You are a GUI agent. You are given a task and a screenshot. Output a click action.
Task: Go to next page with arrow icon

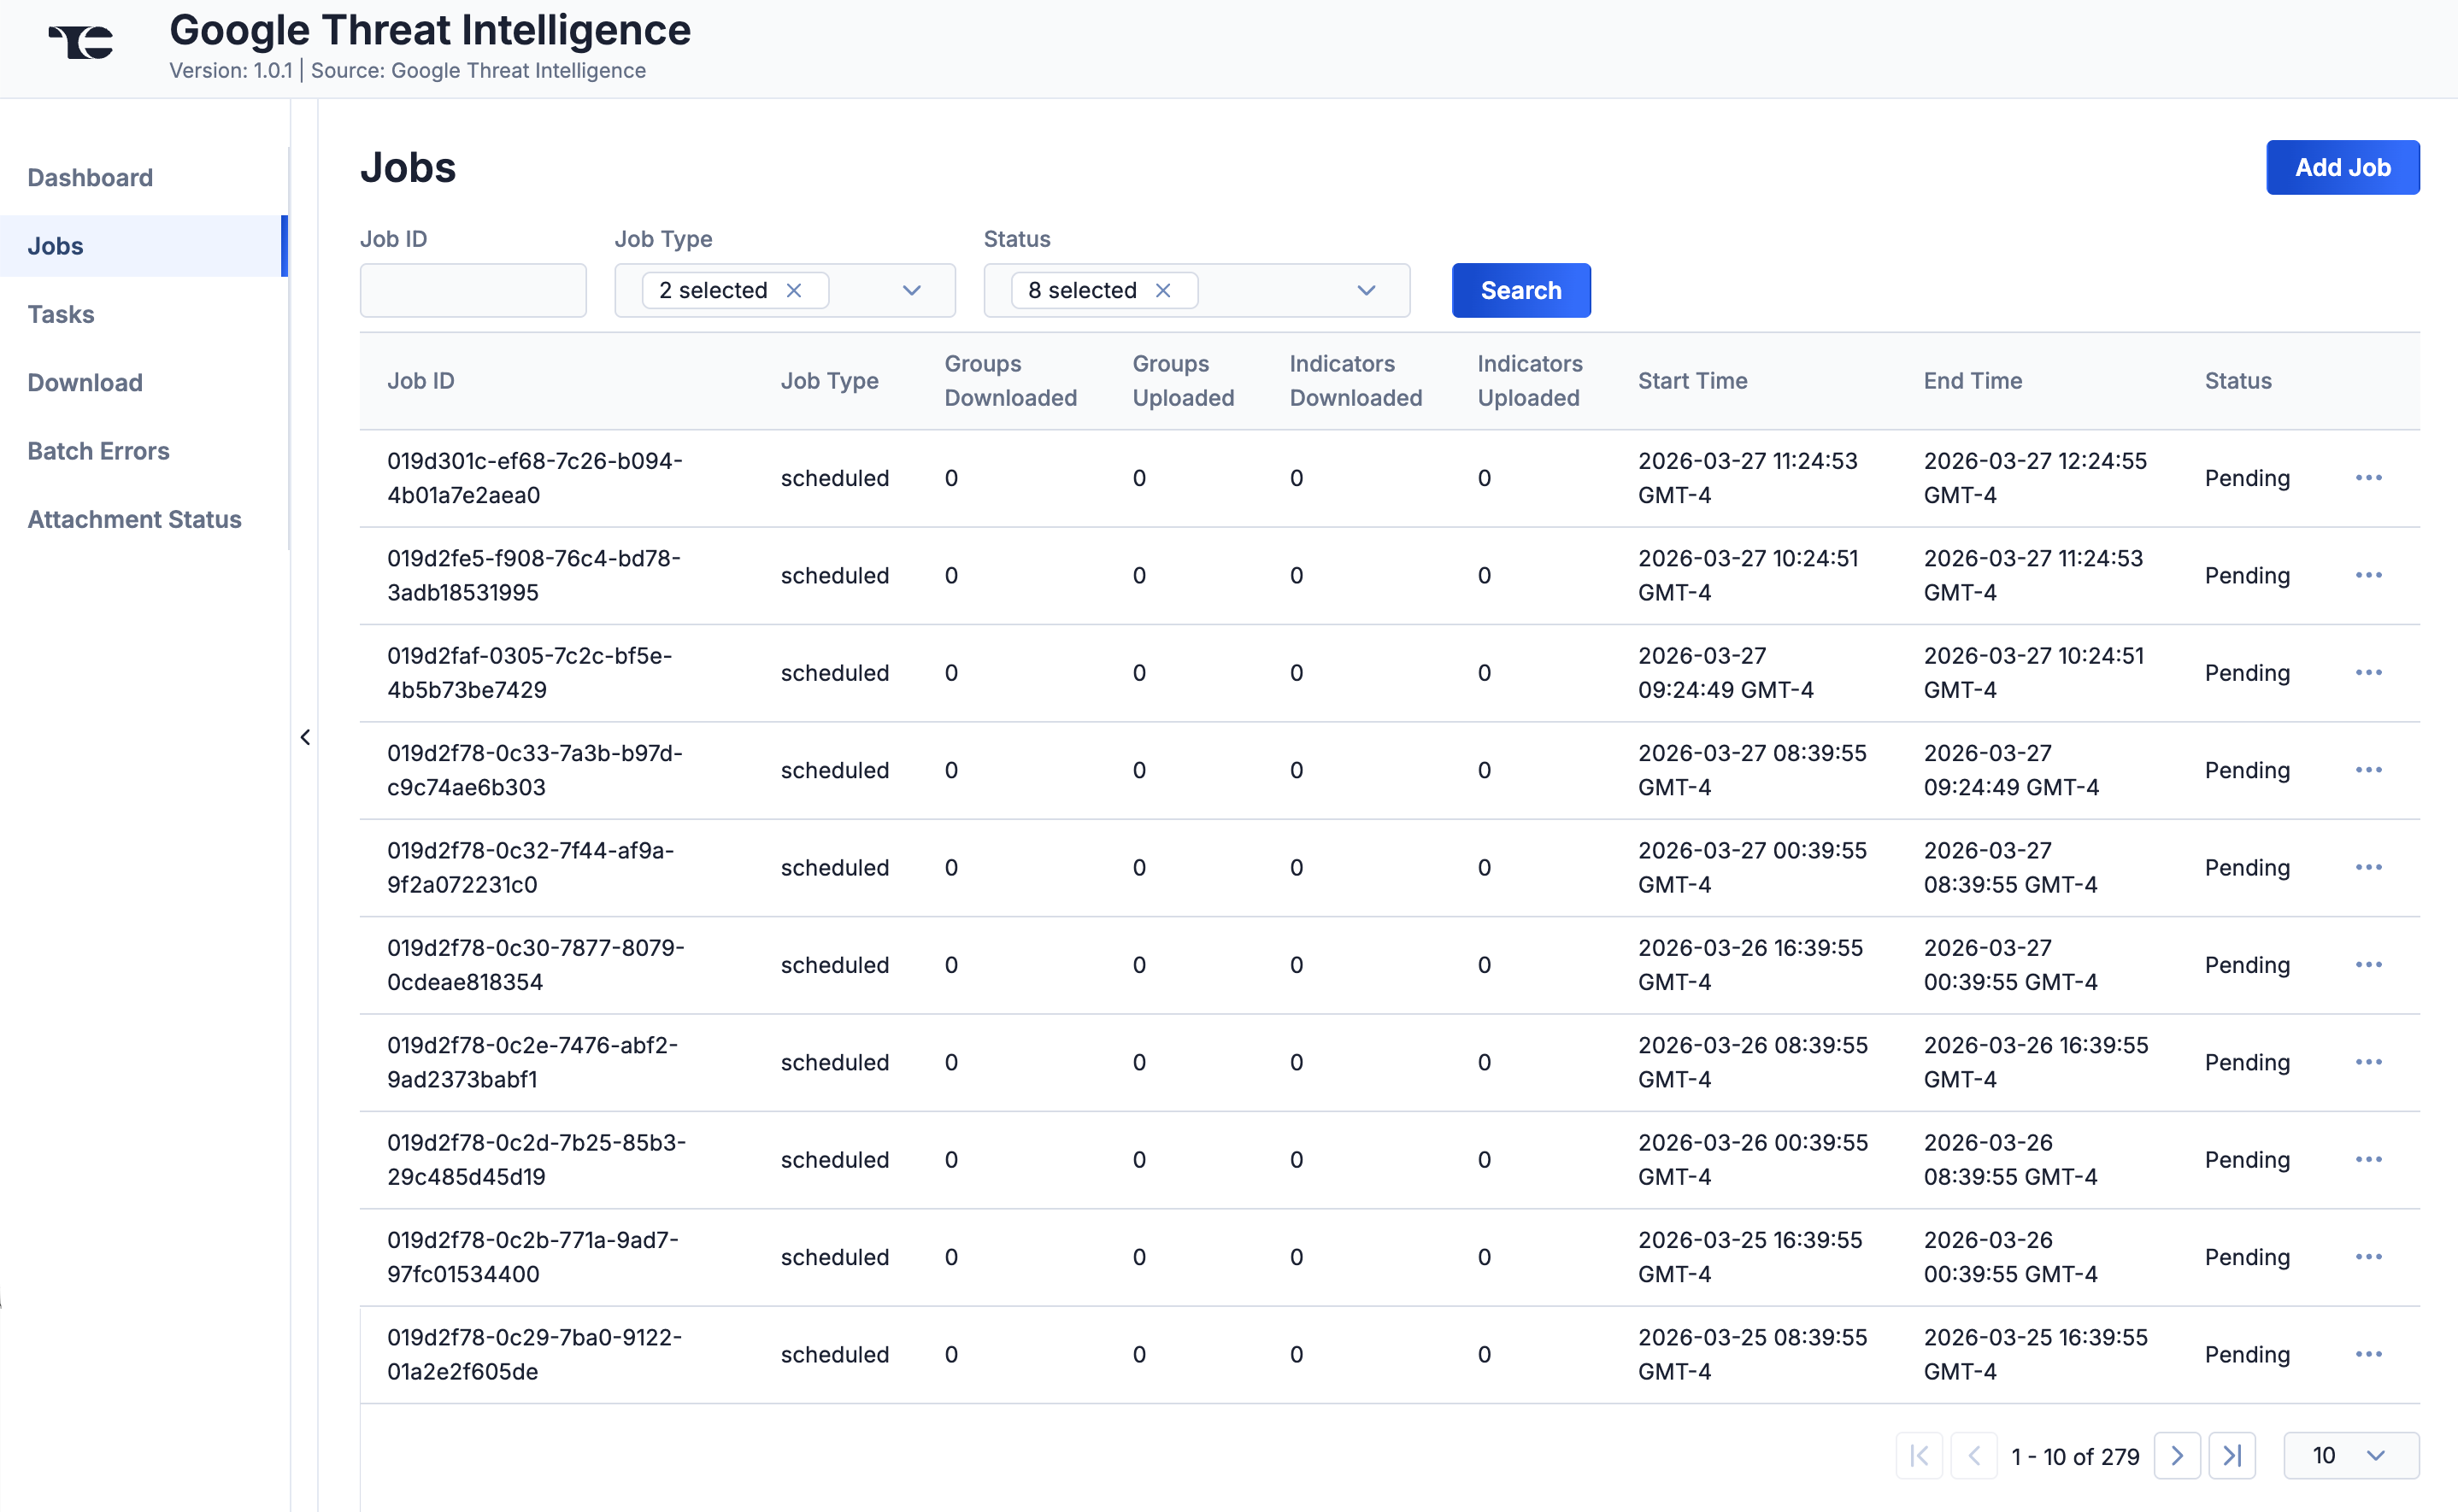click(x=2177, y=1456)
